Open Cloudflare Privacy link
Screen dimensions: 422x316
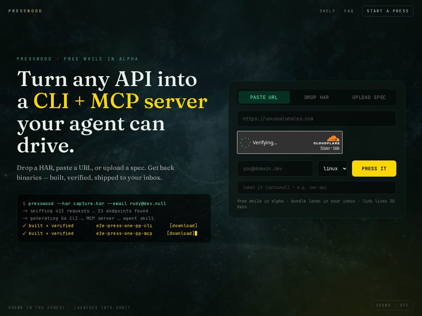[325, 148]
